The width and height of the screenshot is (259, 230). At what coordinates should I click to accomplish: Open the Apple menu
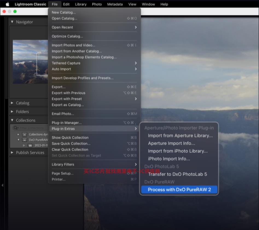pos(7,4)
